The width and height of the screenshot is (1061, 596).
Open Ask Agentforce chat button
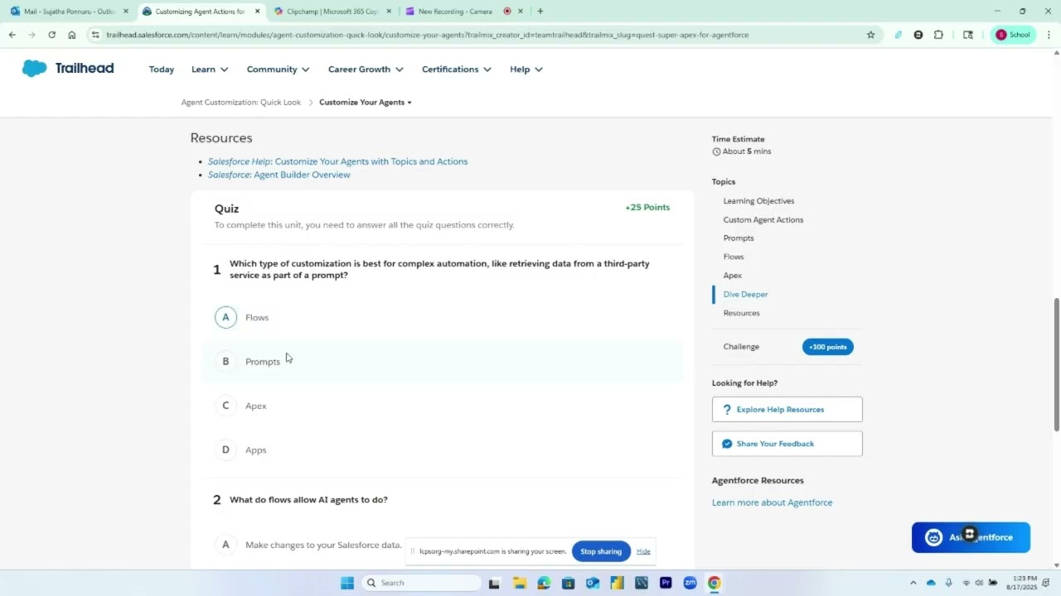(971, 537)
